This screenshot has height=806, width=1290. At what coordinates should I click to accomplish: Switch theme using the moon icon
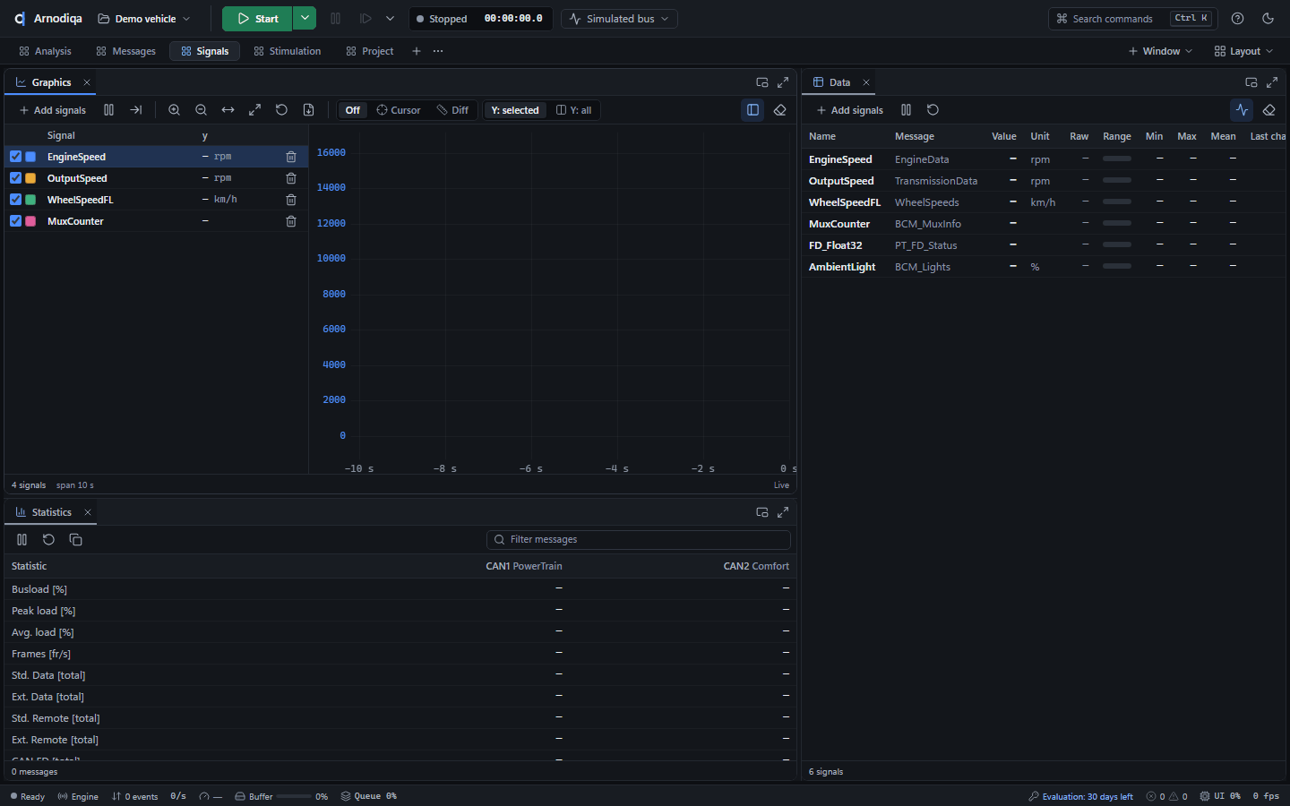(x=1268, y=19)
